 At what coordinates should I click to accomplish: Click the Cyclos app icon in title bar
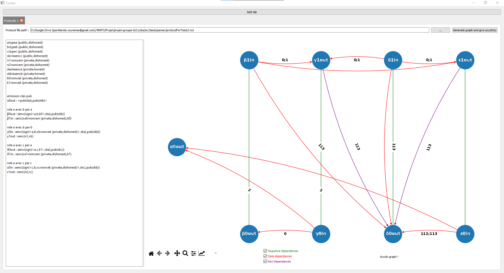[x=3, y=3]
